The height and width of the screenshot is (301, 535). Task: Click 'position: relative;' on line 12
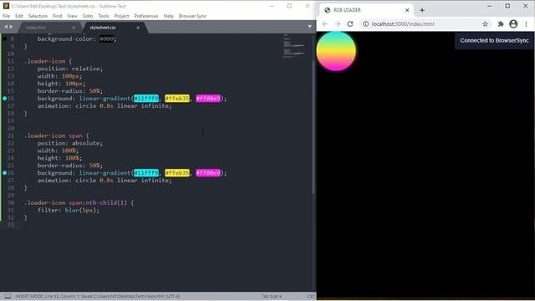tap(70, 69)
